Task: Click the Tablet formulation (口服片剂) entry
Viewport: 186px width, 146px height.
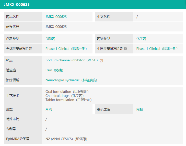Action: (68, 100)
